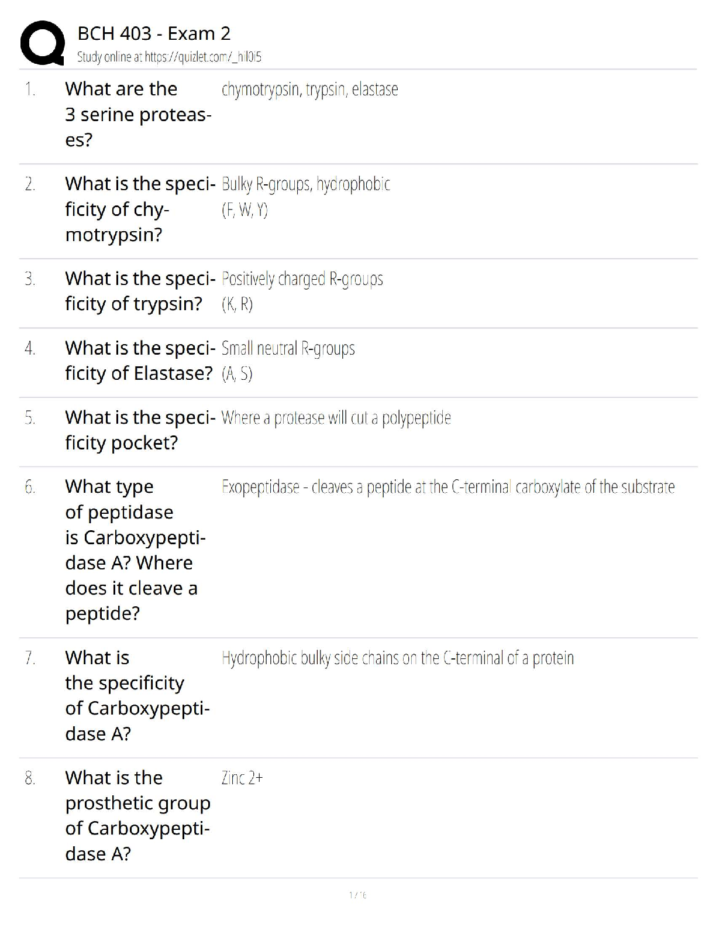Select the trypsin specificity question
The width and height of the screenshot is (716, 927).
(x=140, y=291)
